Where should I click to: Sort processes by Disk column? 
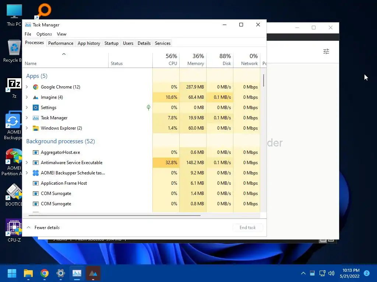220,59
